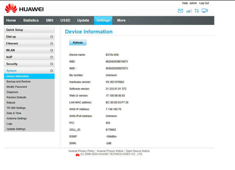The width and height of the screenshot is (235, 170).
Task: Open Update Settings page
Action: (16, 129)
